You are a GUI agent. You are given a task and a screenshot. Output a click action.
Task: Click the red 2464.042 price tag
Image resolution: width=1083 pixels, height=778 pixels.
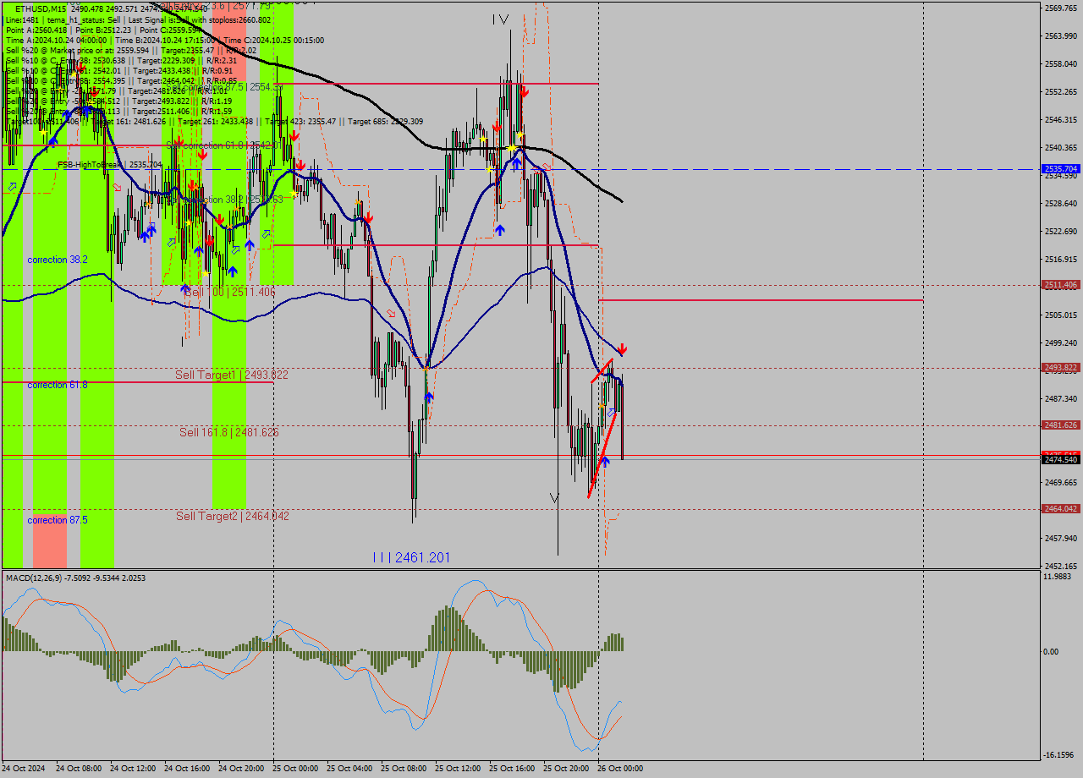coord(1061,509)
